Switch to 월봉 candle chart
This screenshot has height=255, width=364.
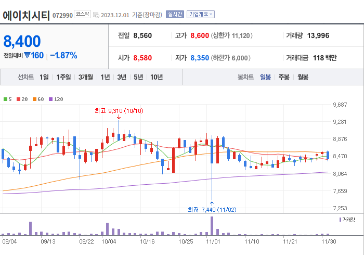point(303,77)
